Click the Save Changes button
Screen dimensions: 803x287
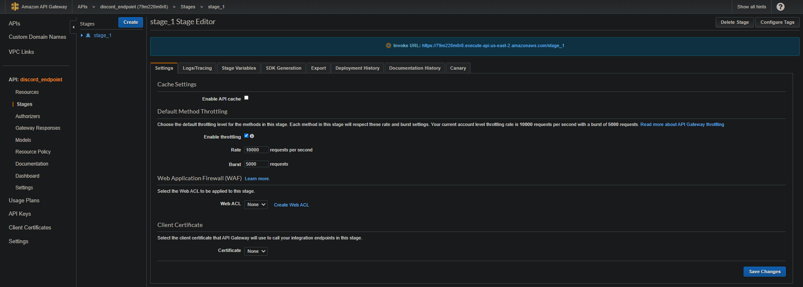tap(765, 272)
